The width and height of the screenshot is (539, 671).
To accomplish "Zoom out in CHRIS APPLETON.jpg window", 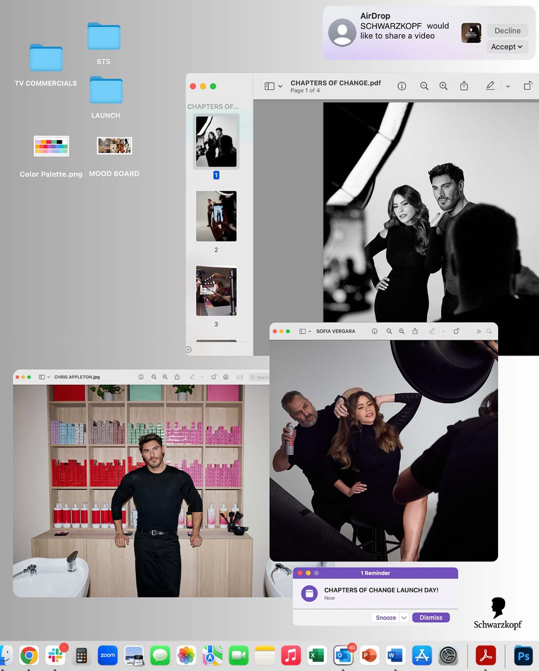I will [154, 377].
